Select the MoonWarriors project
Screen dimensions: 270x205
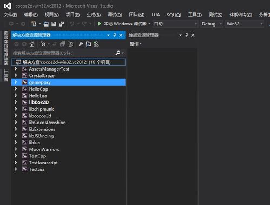coord(44,149)
